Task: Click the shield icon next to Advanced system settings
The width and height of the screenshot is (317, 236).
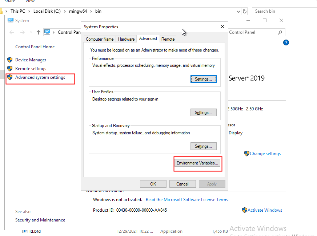Action: coord(10,77)
